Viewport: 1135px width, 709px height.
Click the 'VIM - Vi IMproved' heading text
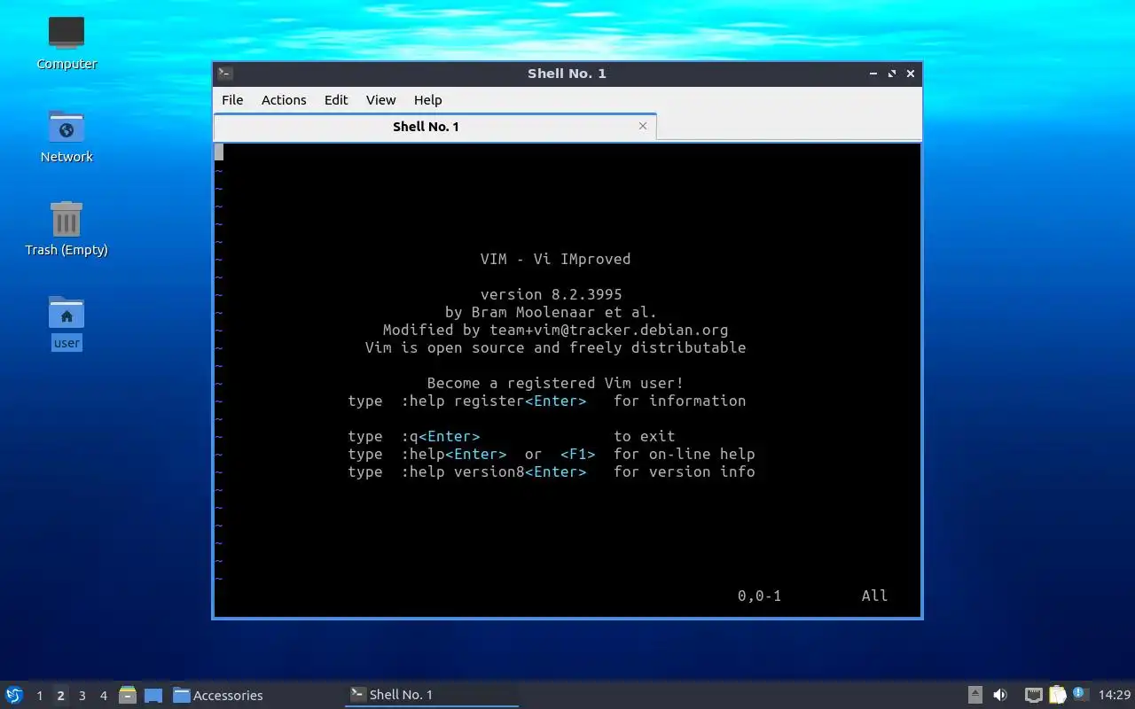[556, 259]
